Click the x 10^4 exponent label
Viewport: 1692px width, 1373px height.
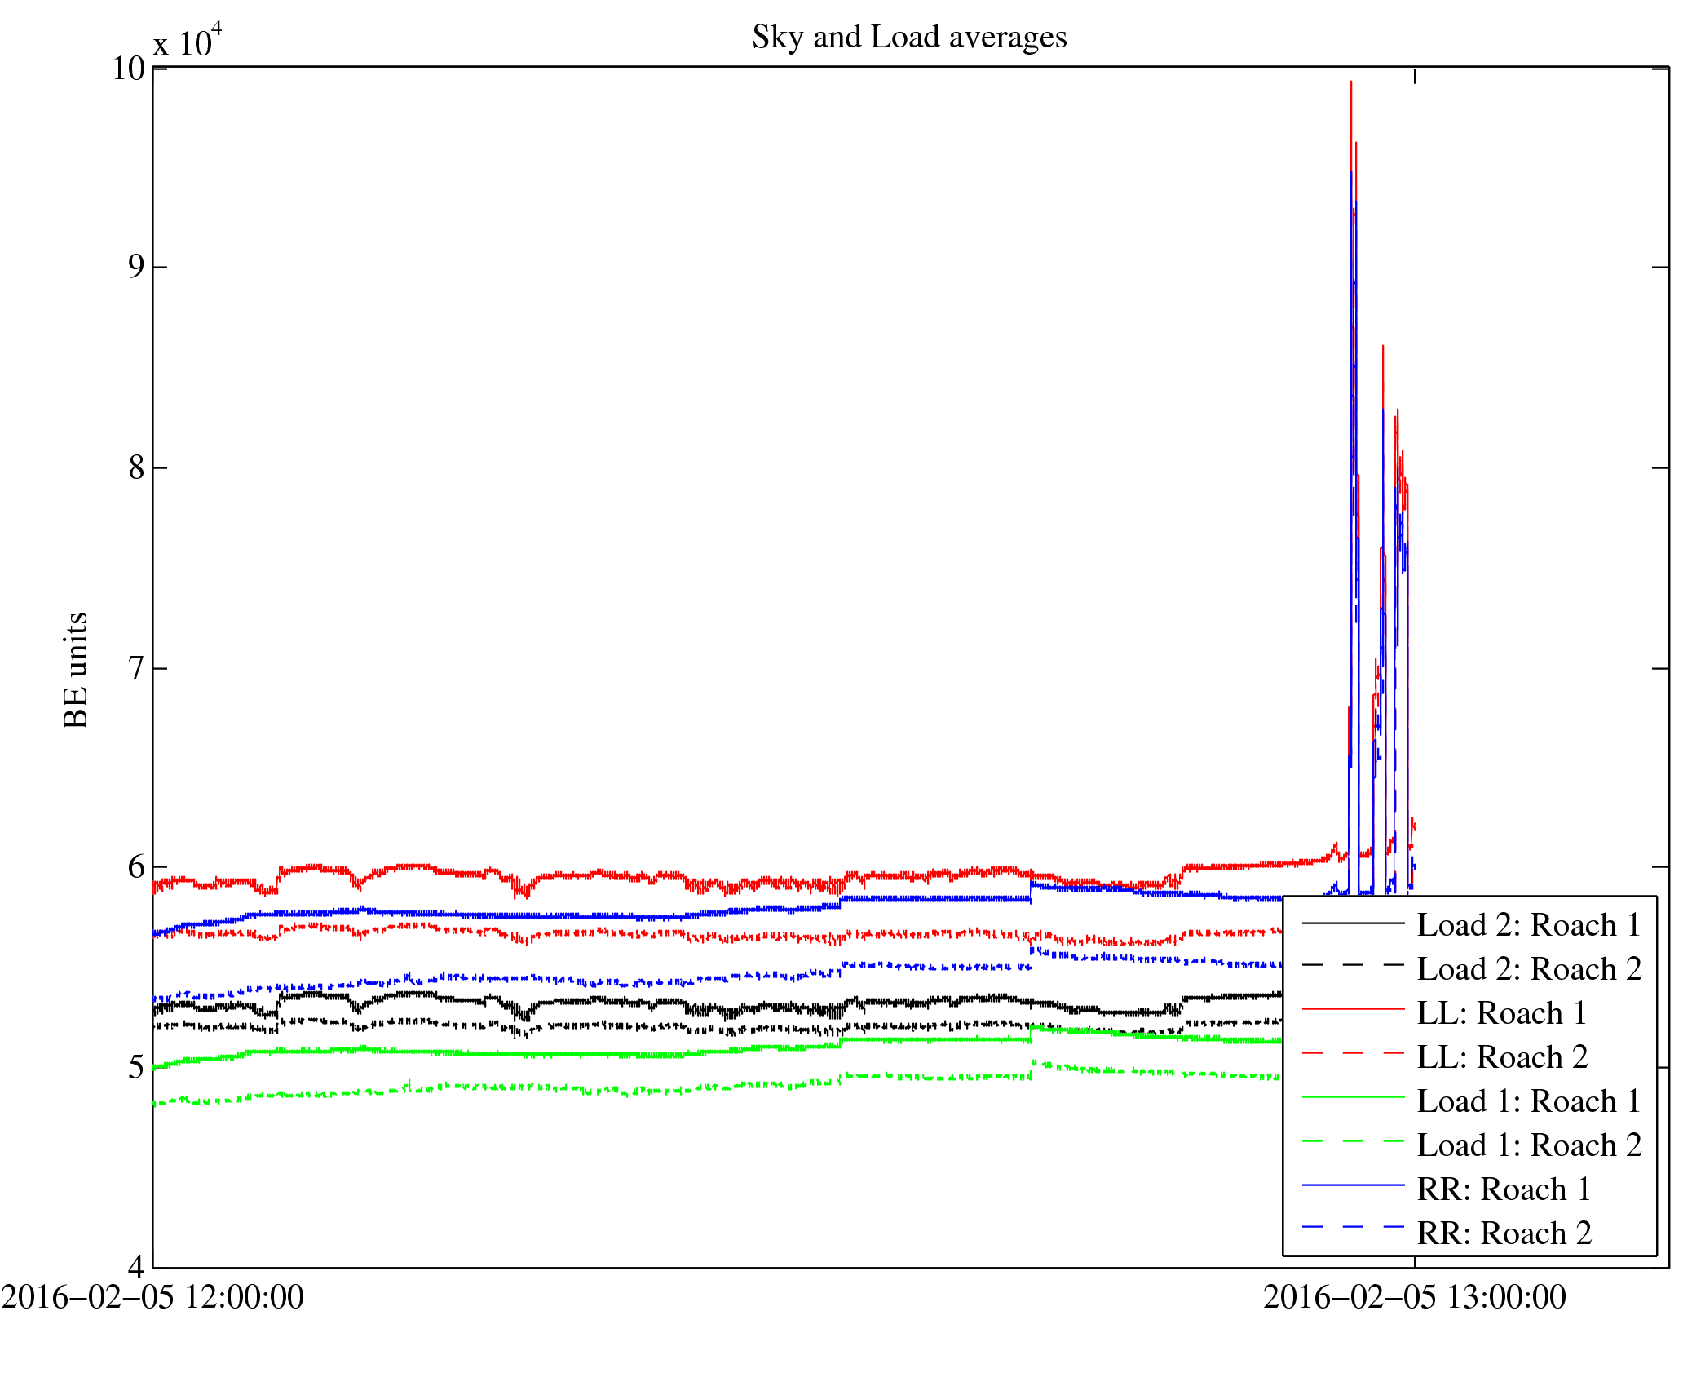point(188,41)
